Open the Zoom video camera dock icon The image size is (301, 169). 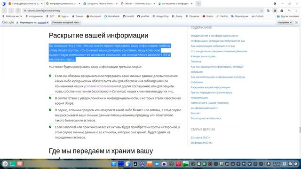coord(157,164)
